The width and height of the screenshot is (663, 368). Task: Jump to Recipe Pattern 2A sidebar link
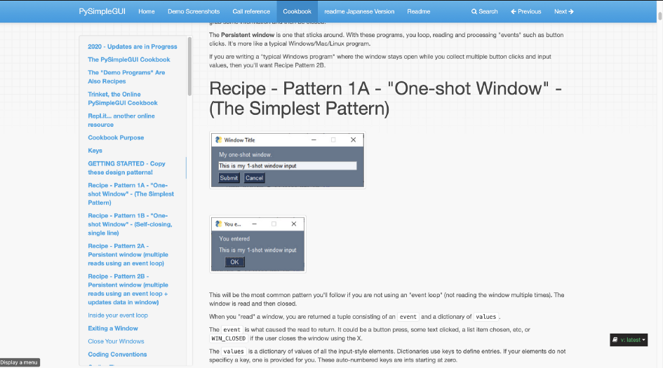point(128,254)
